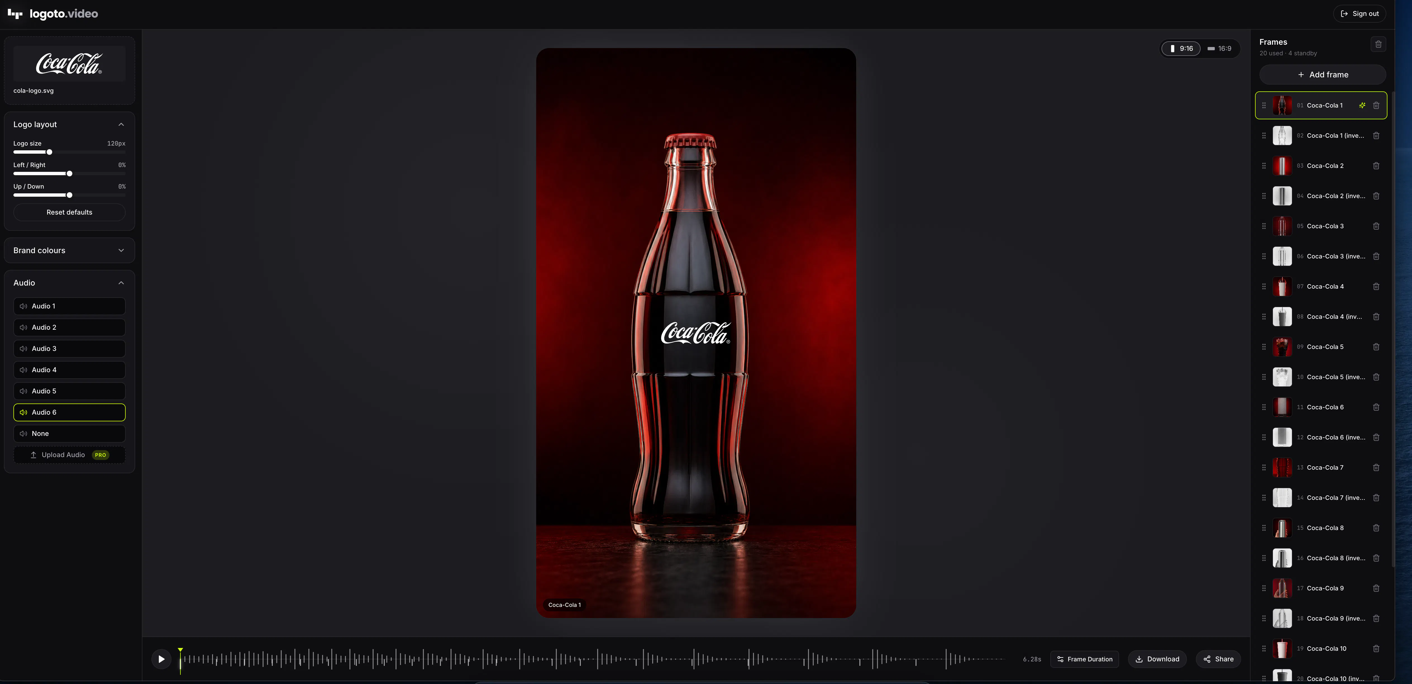
Task: Click drag handle of Coca-Cola 4 frame
Action: tap(1264, 286)
